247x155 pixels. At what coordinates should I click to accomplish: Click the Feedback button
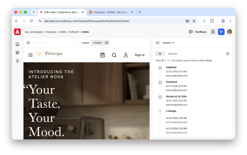pos(198,32)
